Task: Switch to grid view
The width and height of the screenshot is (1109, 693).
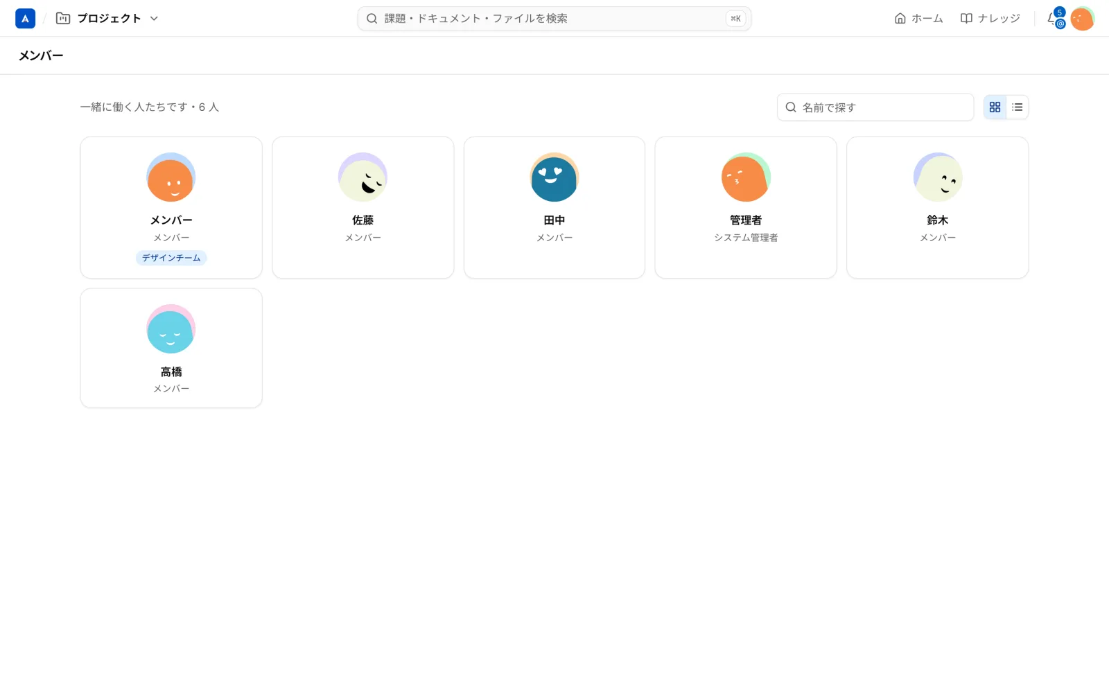Action: pos(995,107)
